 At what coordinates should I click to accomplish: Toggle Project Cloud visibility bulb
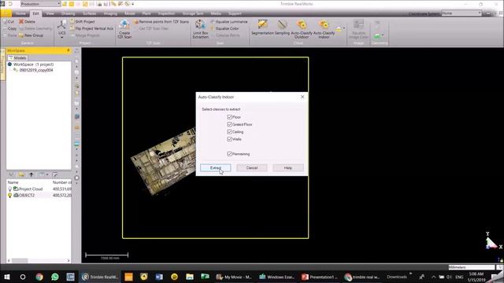pyautogui.click(x=9, y=189)
